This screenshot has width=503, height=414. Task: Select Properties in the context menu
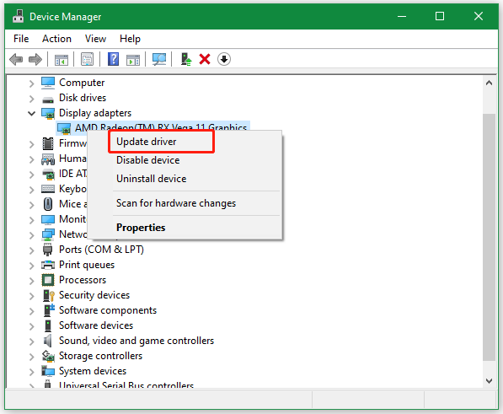point(141,228)
